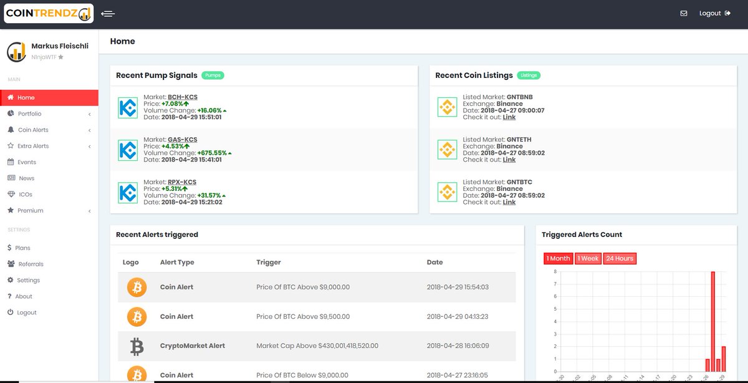748x383 pixels.
Task: Open Events in the sidebar
Action: coord(49,162)
